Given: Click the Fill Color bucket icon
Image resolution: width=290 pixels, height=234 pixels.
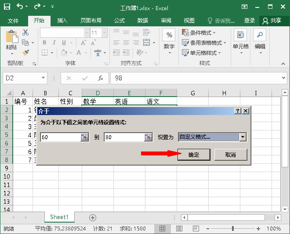Looking at the screenshot, I should (x=64, y=53).
